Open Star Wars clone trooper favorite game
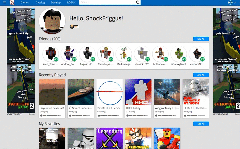Image resolution: width=240 pixels, height=149 pixels. click(x=138, y=138)
